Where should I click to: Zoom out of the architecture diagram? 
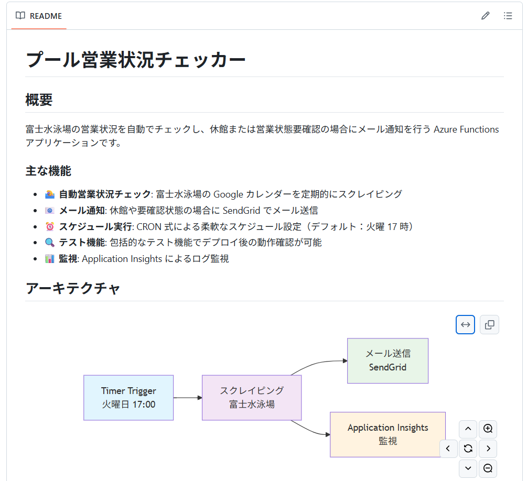click(488, 468)
